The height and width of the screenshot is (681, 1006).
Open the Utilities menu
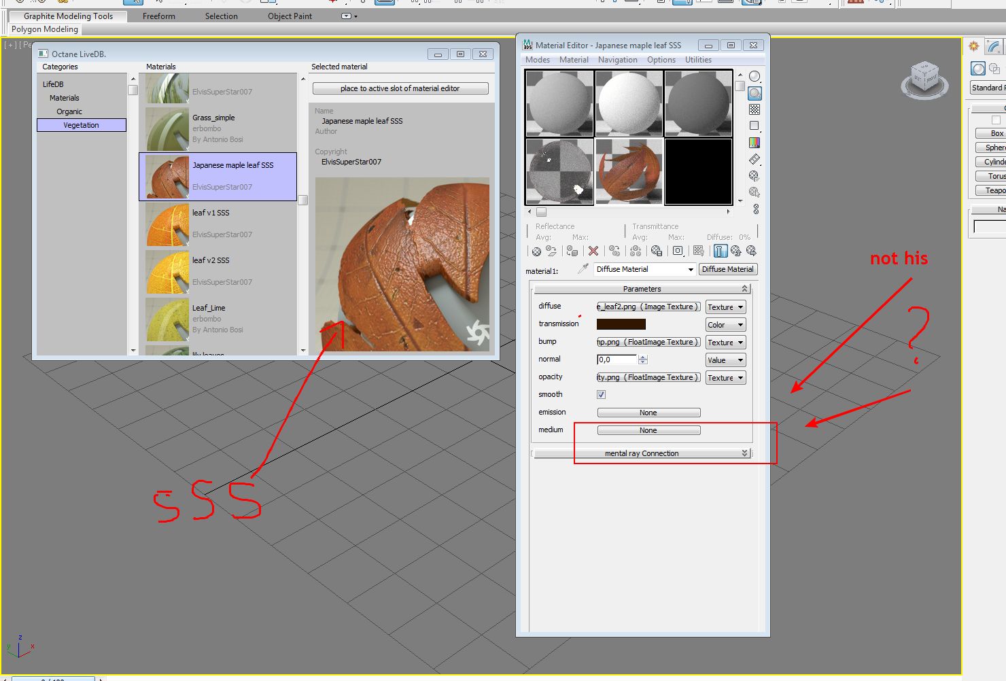pyautogui.click(x=698, y=60)
